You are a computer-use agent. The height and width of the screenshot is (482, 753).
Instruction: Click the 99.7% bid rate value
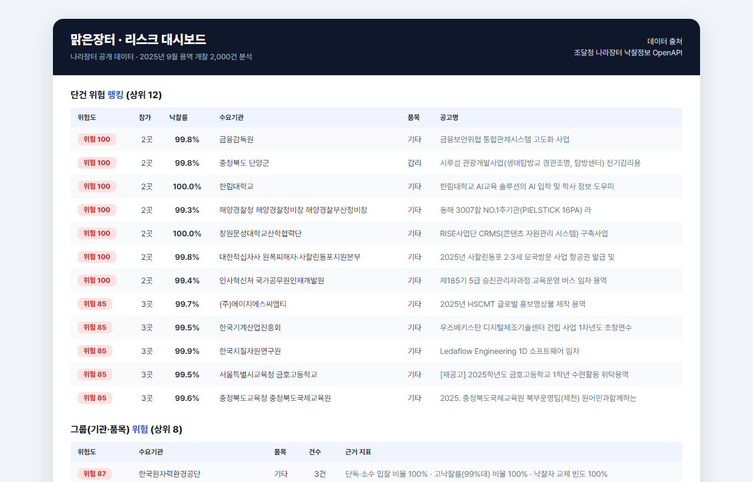click(x=187, y=304)
